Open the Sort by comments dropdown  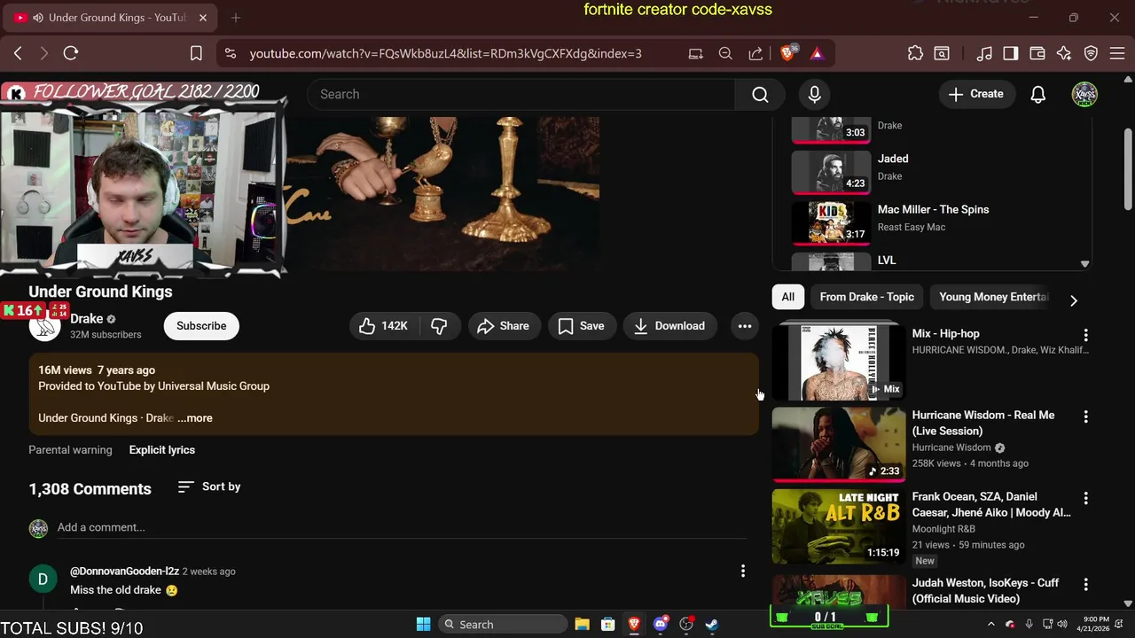point(209,486)
